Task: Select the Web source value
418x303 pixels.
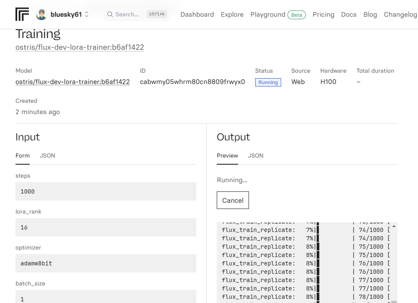Action: [298, 82]
